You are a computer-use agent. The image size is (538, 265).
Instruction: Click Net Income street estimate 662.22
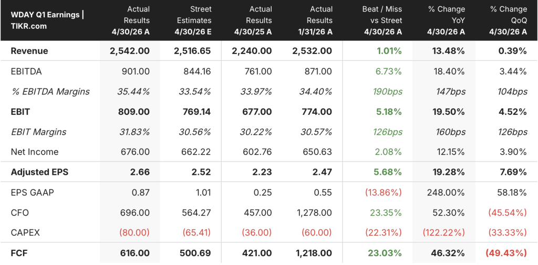click(x=196, y=152)
